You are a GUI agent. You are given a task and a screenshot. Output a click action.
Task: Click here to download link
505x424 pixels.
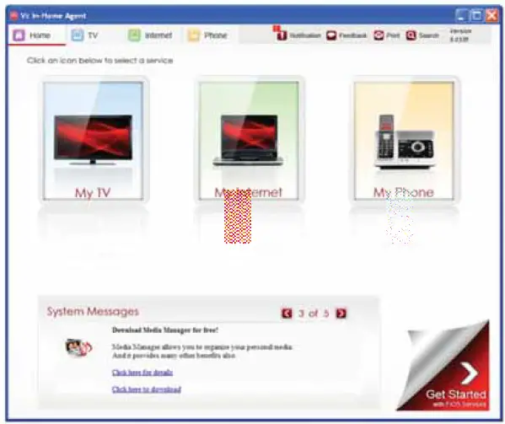point(147,389)
